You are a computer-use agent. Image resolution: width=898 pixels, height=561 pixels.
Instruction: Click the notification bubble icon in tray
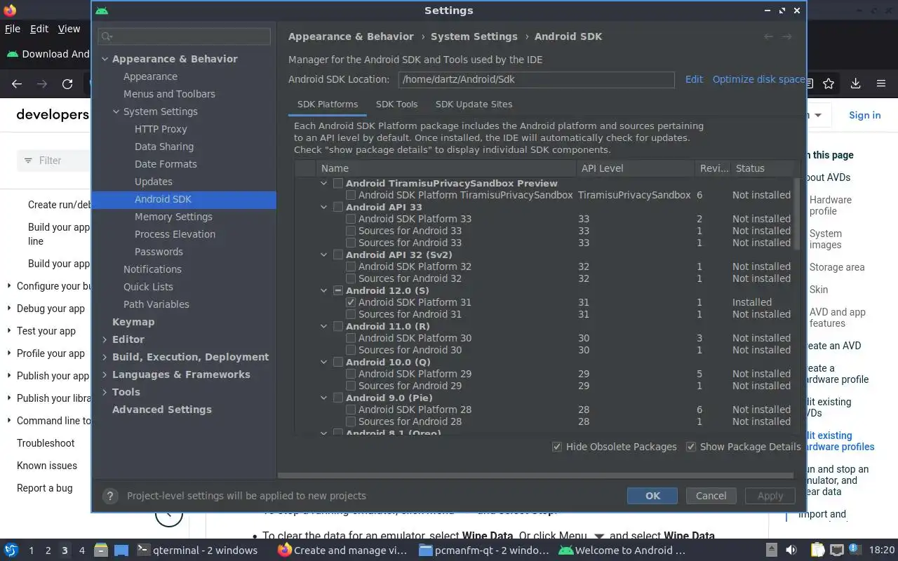click(x=855, y=549)
